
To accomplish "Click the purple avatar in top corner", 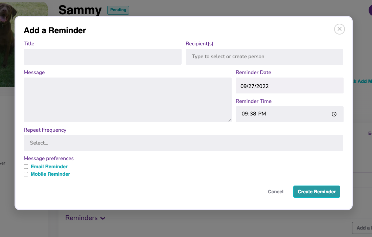I will [x=370, y=10].
